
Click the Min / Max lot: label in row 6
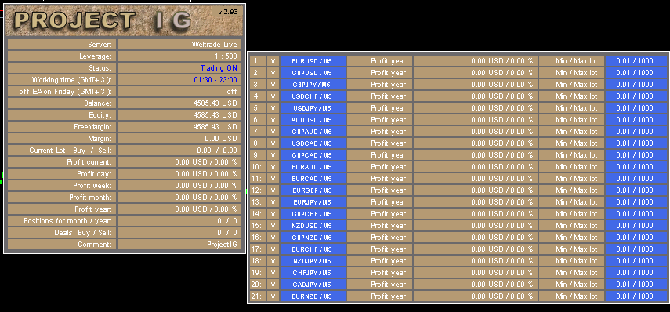point(571,120)
